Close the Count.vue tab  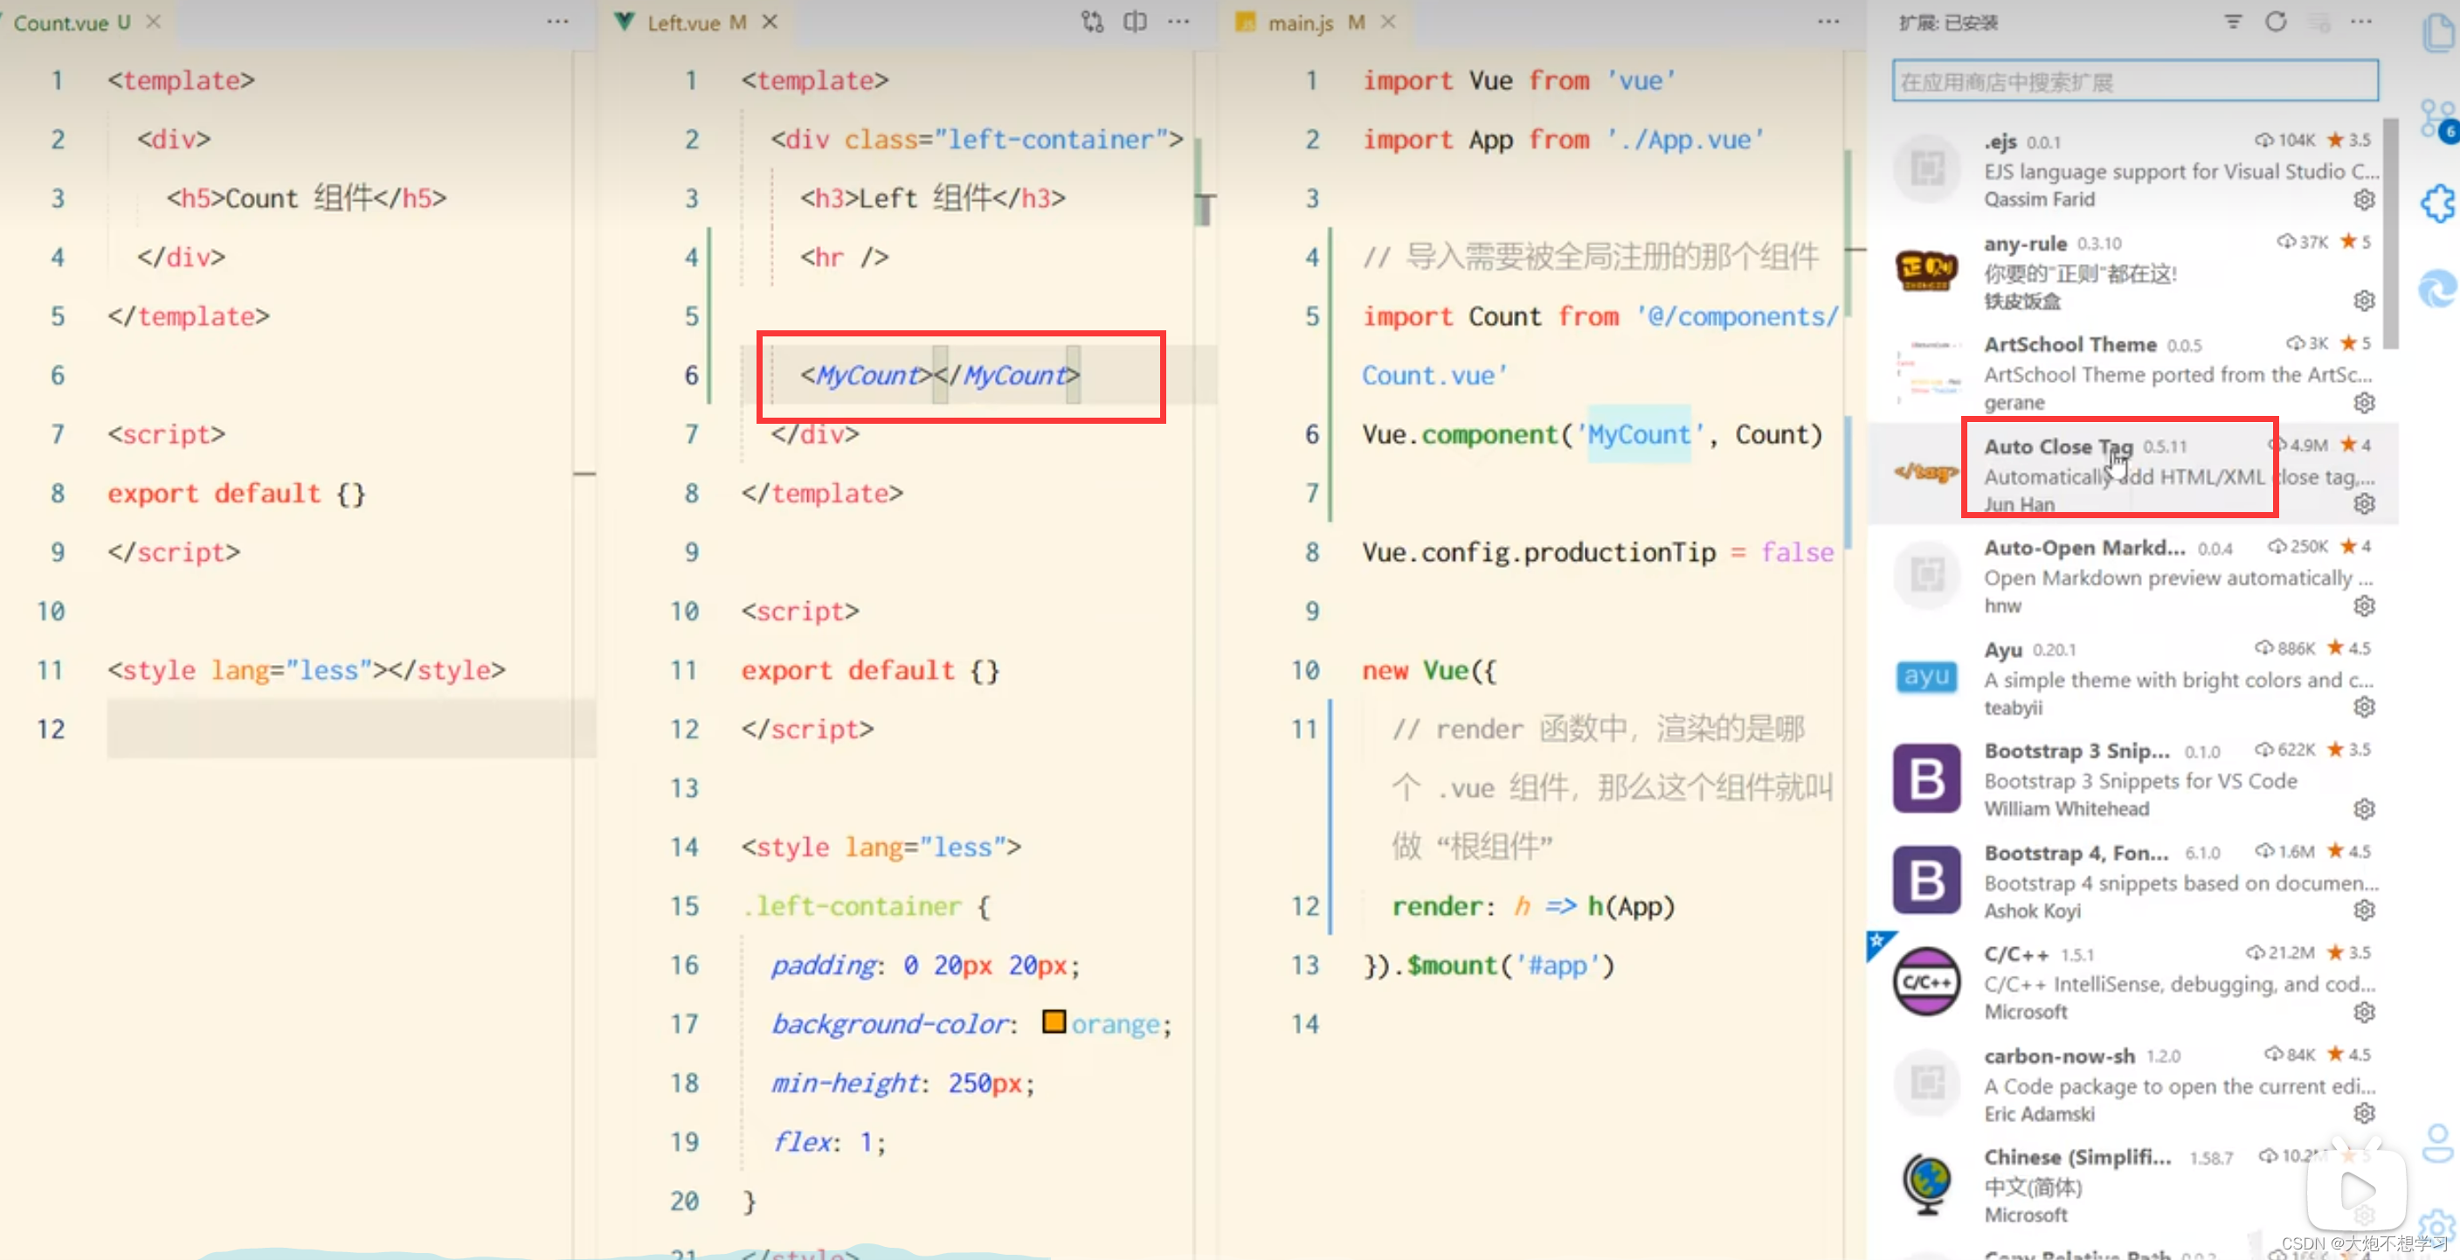153,21
